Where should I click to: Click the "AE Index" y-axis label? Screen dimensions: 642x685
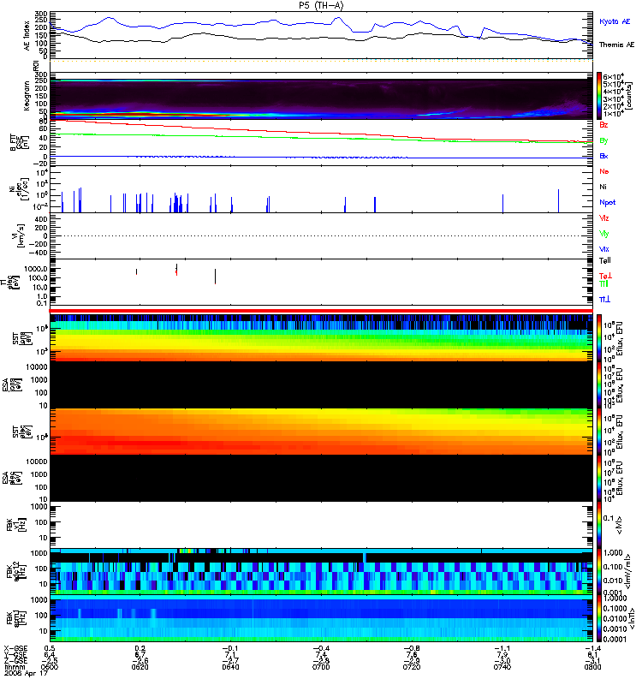(x=27, y=35)
